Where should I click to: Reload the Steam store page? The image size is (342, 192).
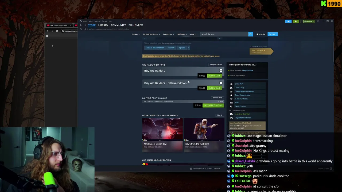click(x=81, y=29)
